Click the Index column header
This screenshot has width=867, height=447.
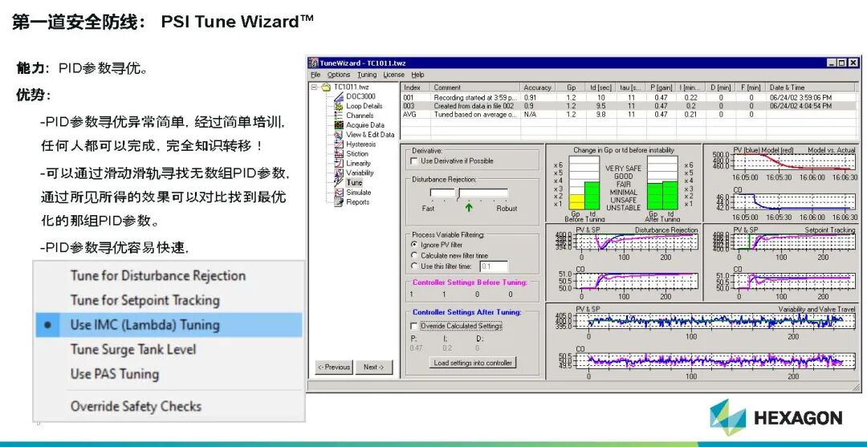415,87
